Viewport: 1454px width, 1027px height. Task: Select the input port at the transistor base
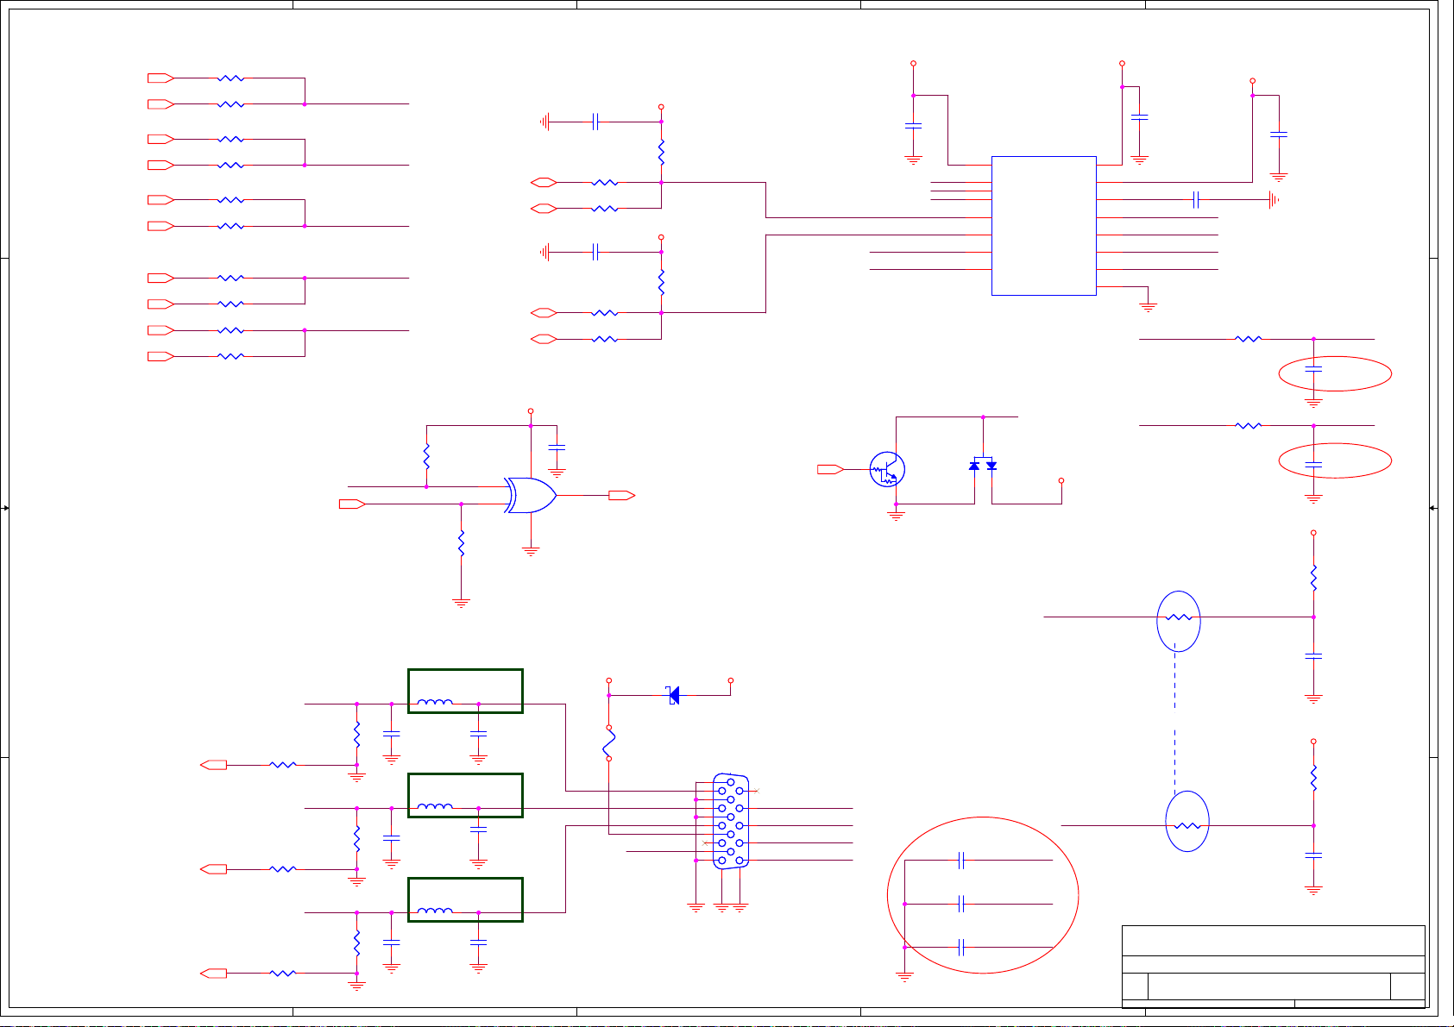pyautogui.click(x=831, y=469)
